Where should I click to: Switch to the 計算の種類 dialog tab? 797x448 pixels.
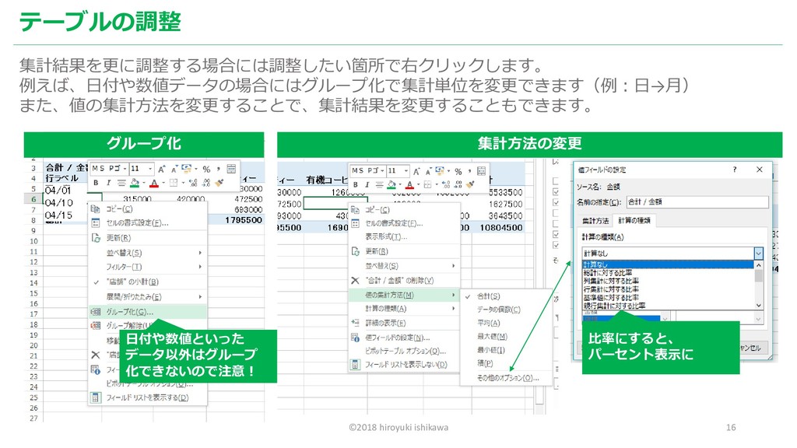point(634,220)
